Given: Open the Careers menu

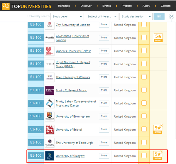Looking at the screenshot, I should coord(165,6).
